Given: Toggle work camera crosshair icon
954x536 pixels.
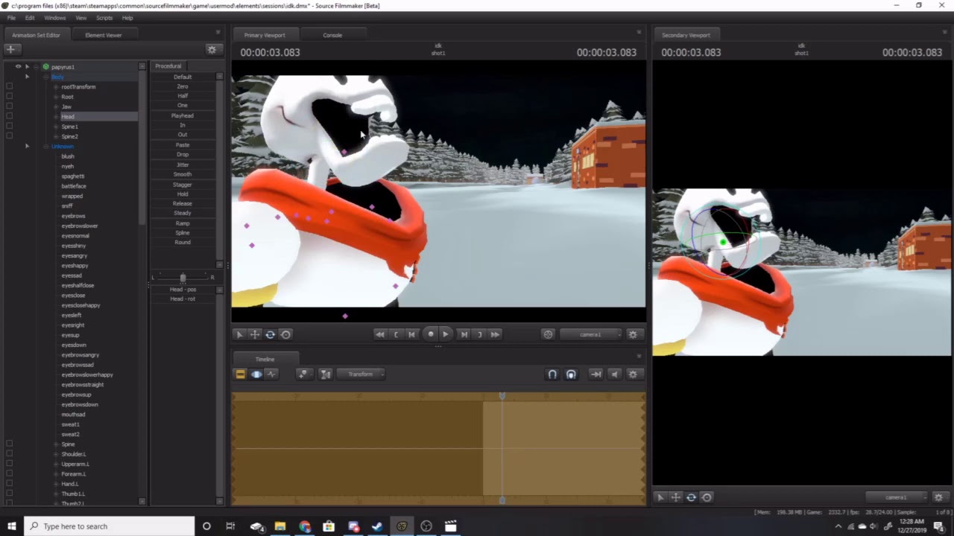Looking at the screenshot, I should [x=549, y=334].
